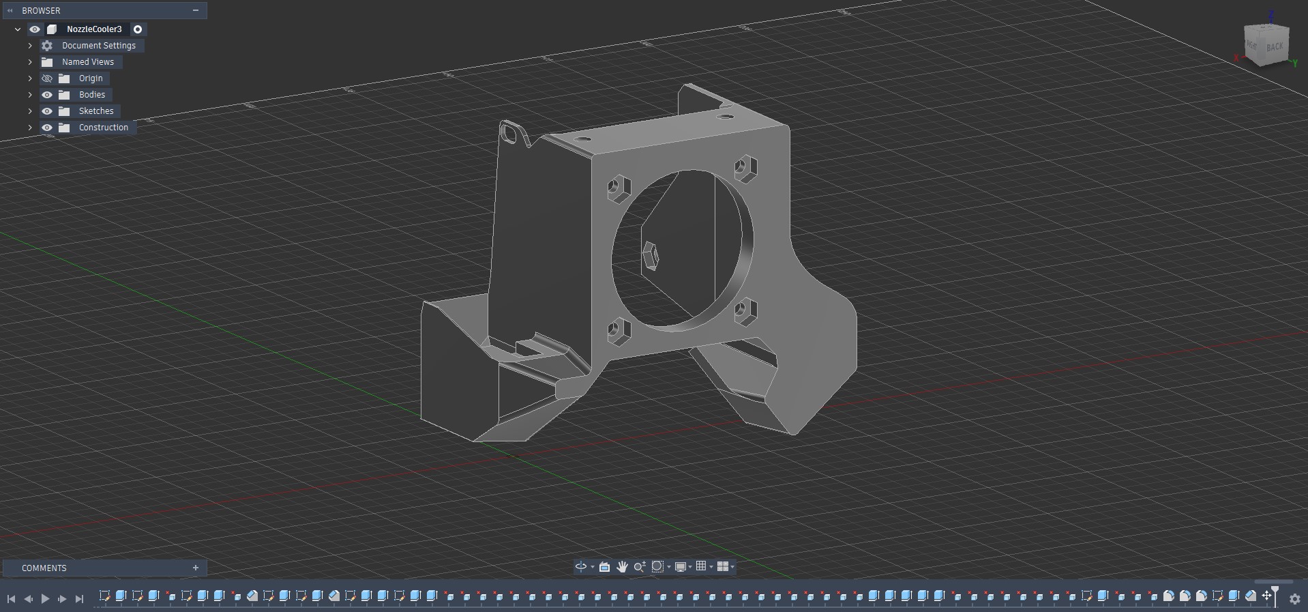The height and width of the screenshot is (612, 1308).
Task: Click the Viewports layout icon
Action: click(722, 566)
